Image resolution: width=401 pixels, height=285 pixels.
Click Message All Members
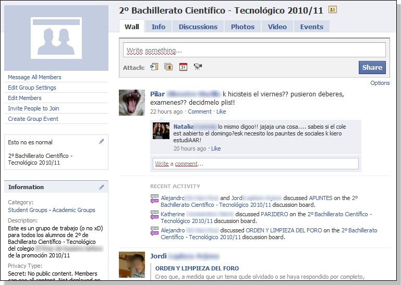click(34, 77)
